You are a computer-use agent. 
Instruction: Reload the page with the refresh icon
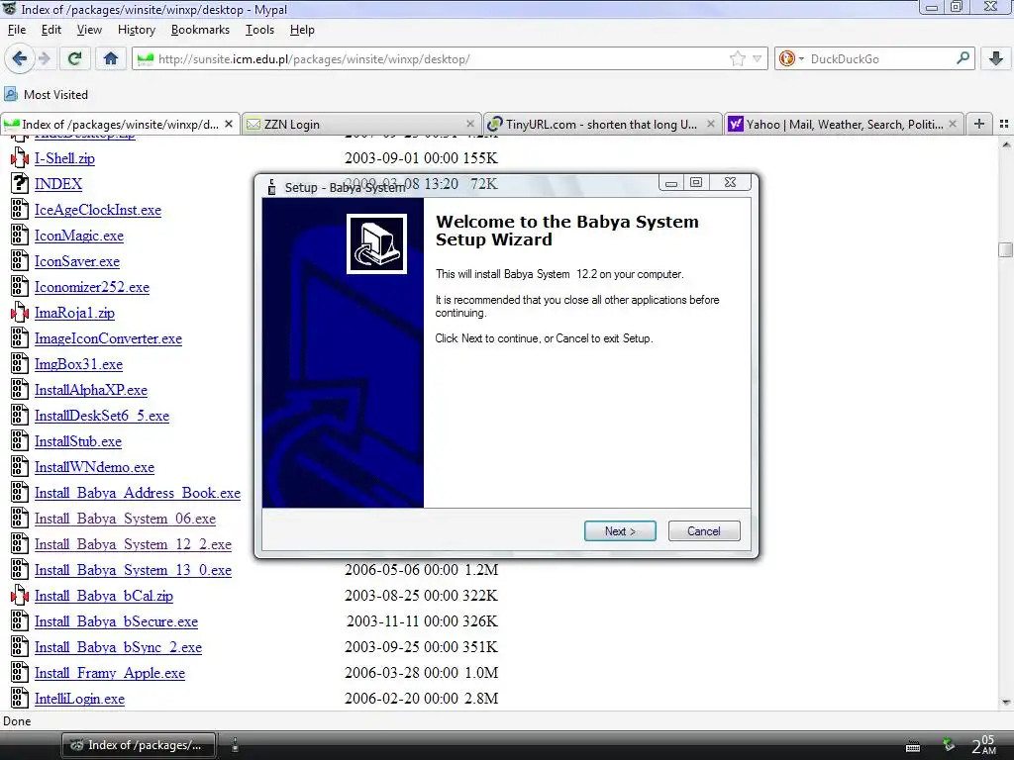[74, 58]
